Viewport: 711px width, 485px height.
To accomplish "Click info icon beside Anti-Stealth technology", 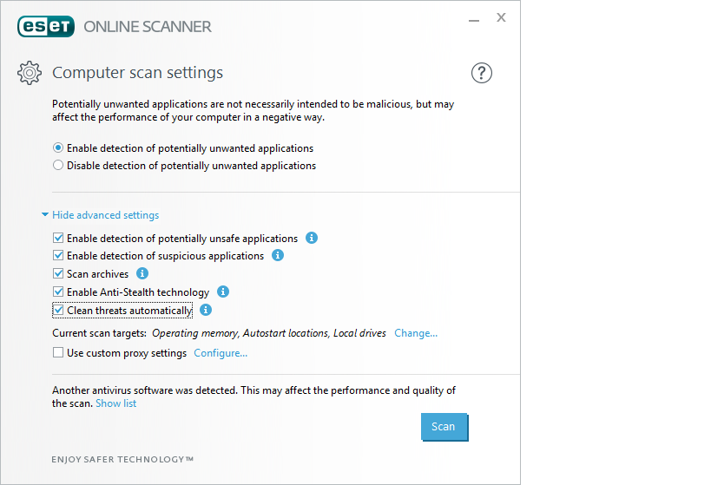I will point(223,292).
